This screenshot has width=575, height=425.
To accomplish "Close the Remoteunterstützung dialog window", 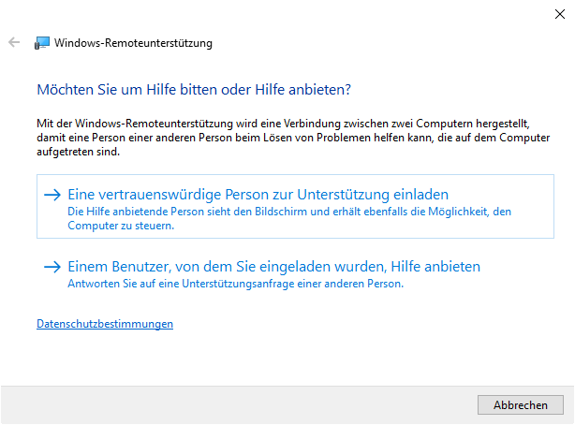I will click(x=559, y=14).
